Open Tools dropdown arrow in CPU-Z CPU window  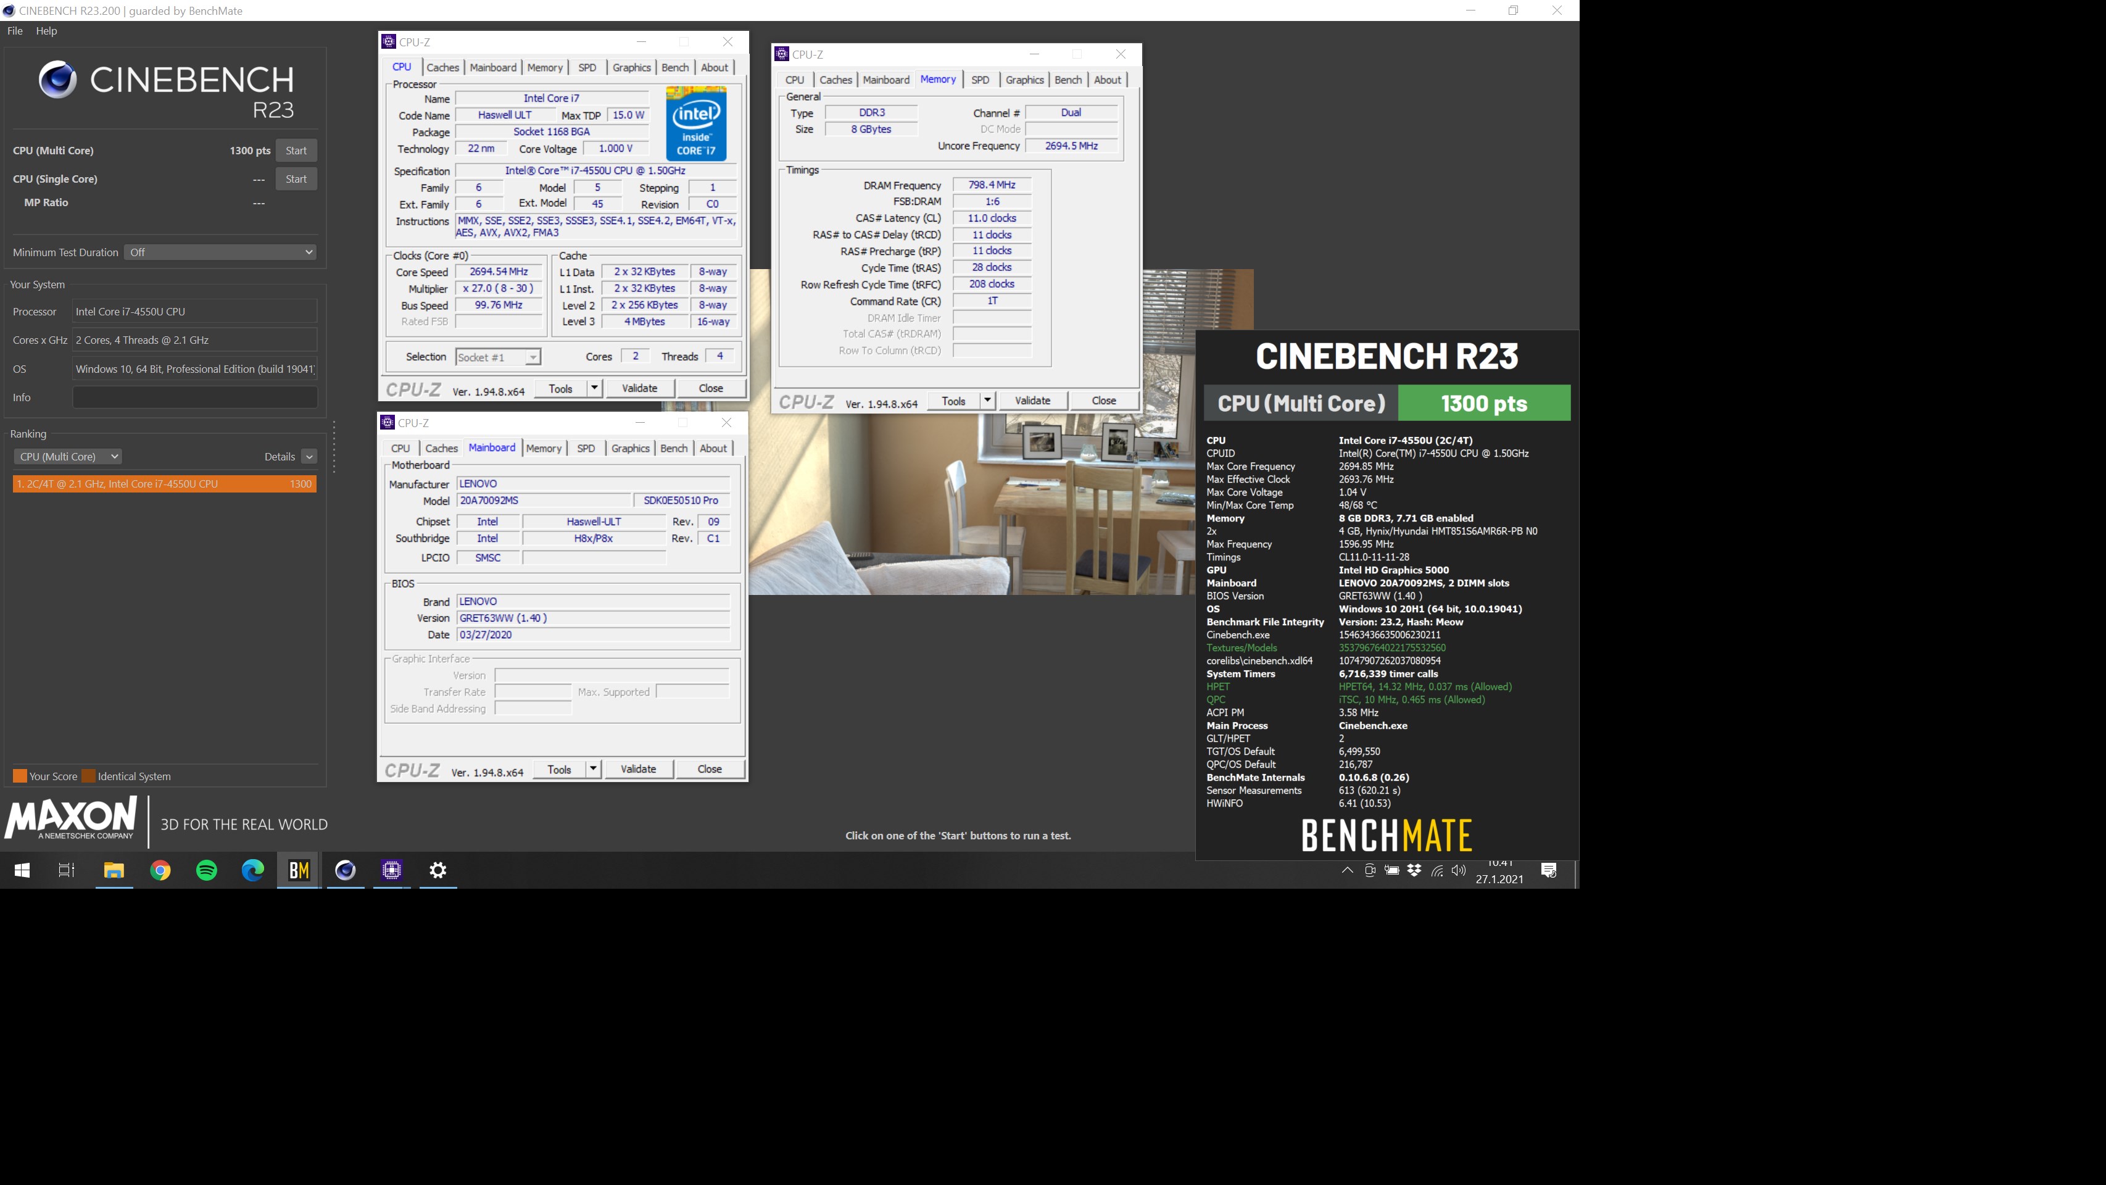click(594, 388)
